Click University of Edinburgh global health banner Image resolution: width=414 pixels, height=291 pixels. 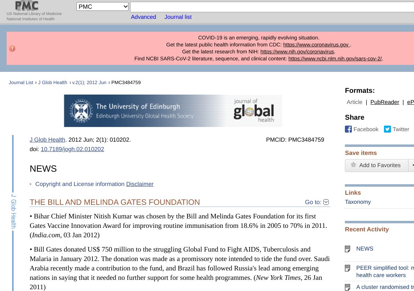tap(173, 111)
